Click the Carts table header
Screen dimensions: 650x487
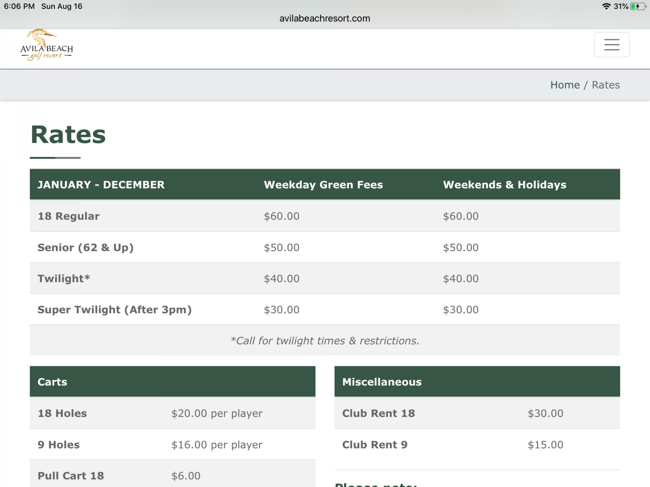pos(52,382)
